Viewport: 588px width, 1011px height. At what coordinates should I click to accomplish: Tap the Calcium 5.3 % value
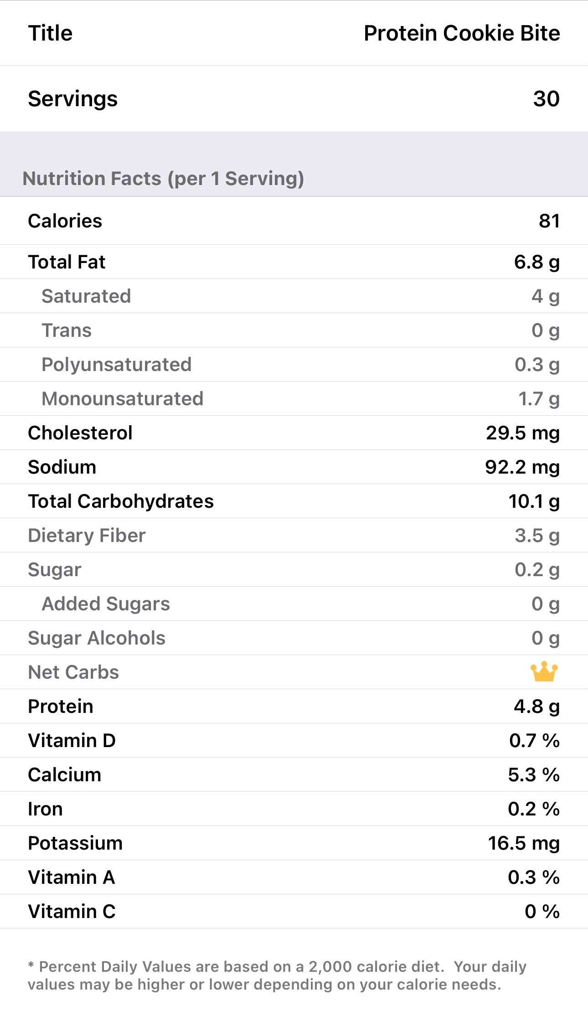coord(534,774)
